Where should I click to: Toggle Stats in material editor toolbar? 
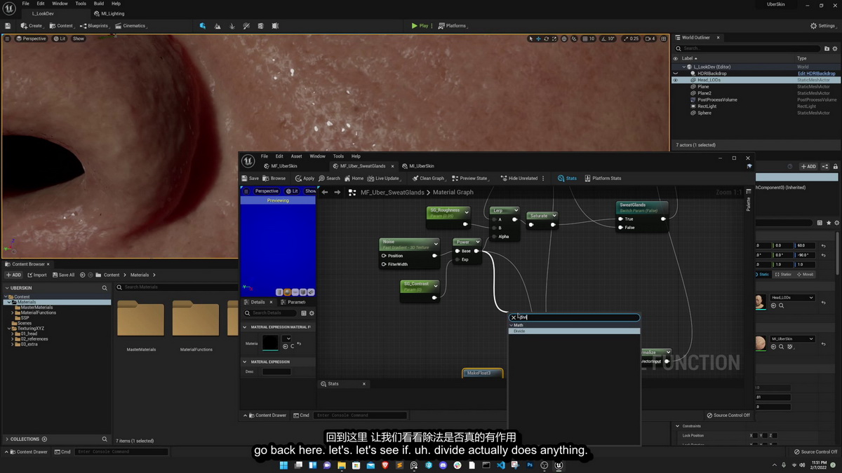coord(568,178)
